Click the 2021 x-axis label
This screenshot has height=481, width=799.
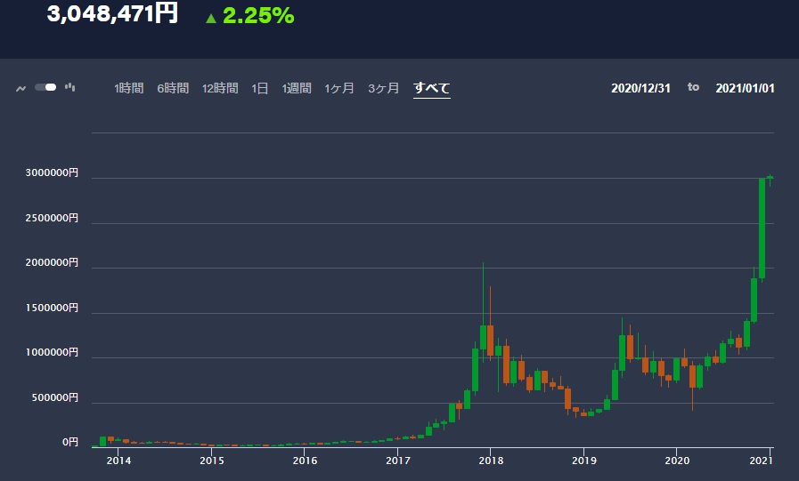point(762,461)
